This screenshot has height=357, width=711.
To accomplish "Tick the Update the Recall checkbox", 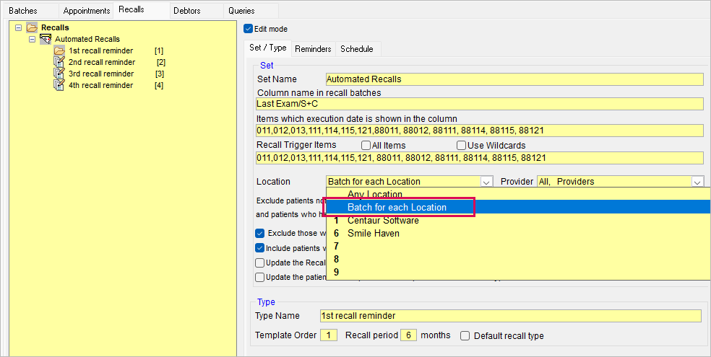I will (260, 263).
